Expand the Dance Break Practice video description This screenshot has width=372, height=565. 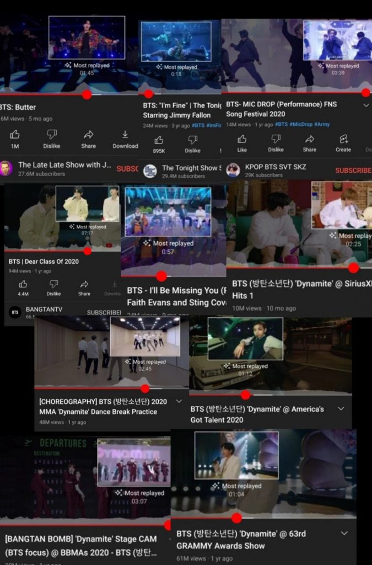[178, 402]
